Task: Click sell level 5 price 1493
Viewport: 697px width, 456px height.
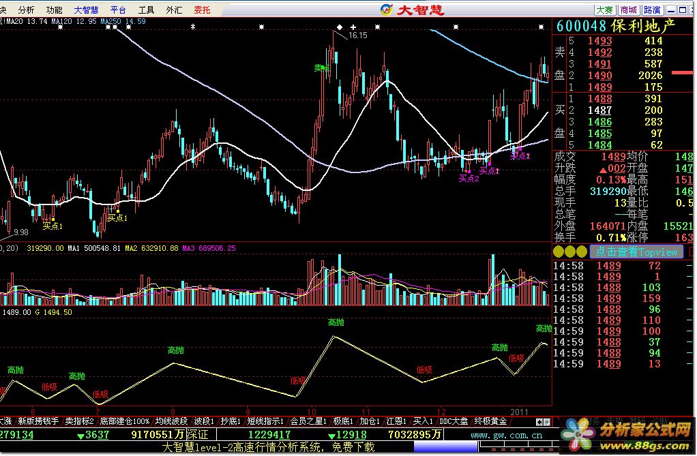Action: (599, 41)
